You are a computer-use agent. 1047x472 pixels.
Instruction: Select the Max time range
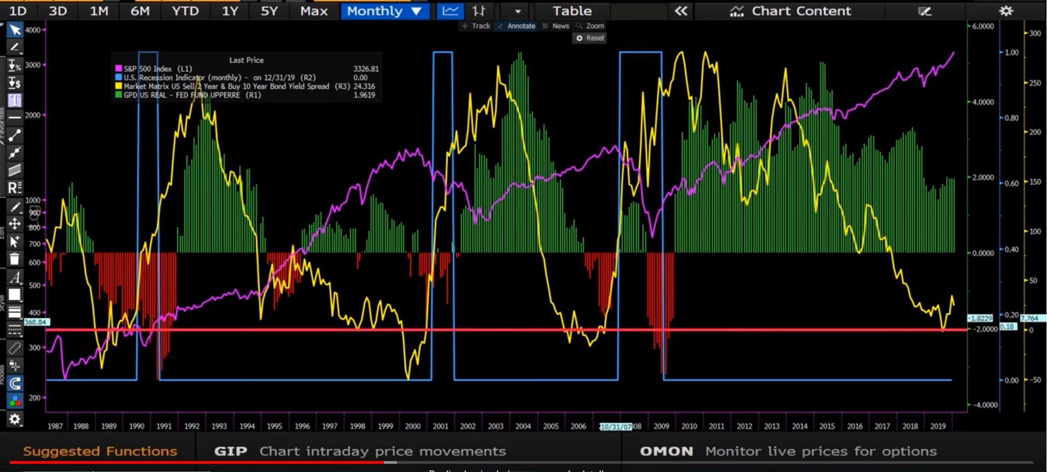[314, 11]
